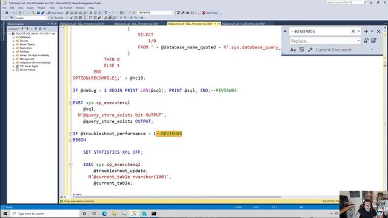
Task: Toggle Use Regular Expressions in find panel
Action: [310, 50]
